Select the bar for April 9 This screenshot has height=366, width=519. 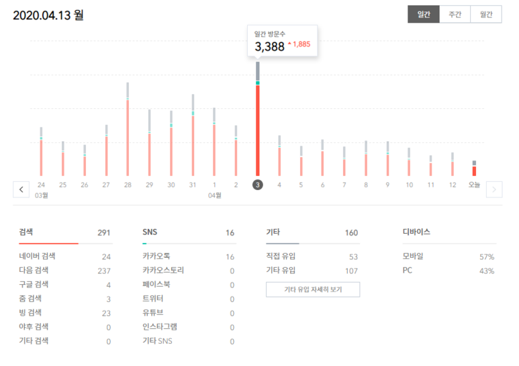(x=387, y=158)
